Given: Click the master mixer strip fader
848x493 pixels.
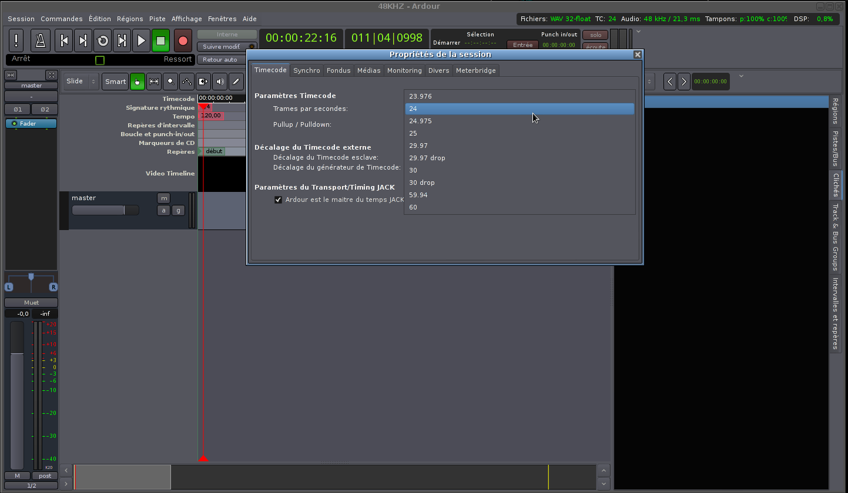Looking at the screenshot, I should click(18, 395).
